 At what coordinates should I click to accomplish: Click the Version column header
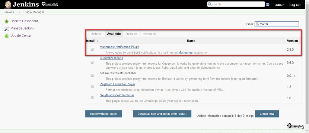[x=292, y=41]
